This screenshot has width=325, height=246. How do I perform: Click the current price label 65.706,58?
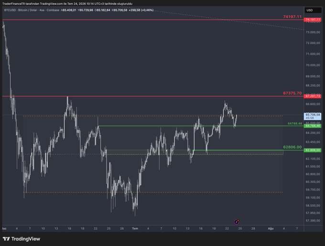[313, 116]
